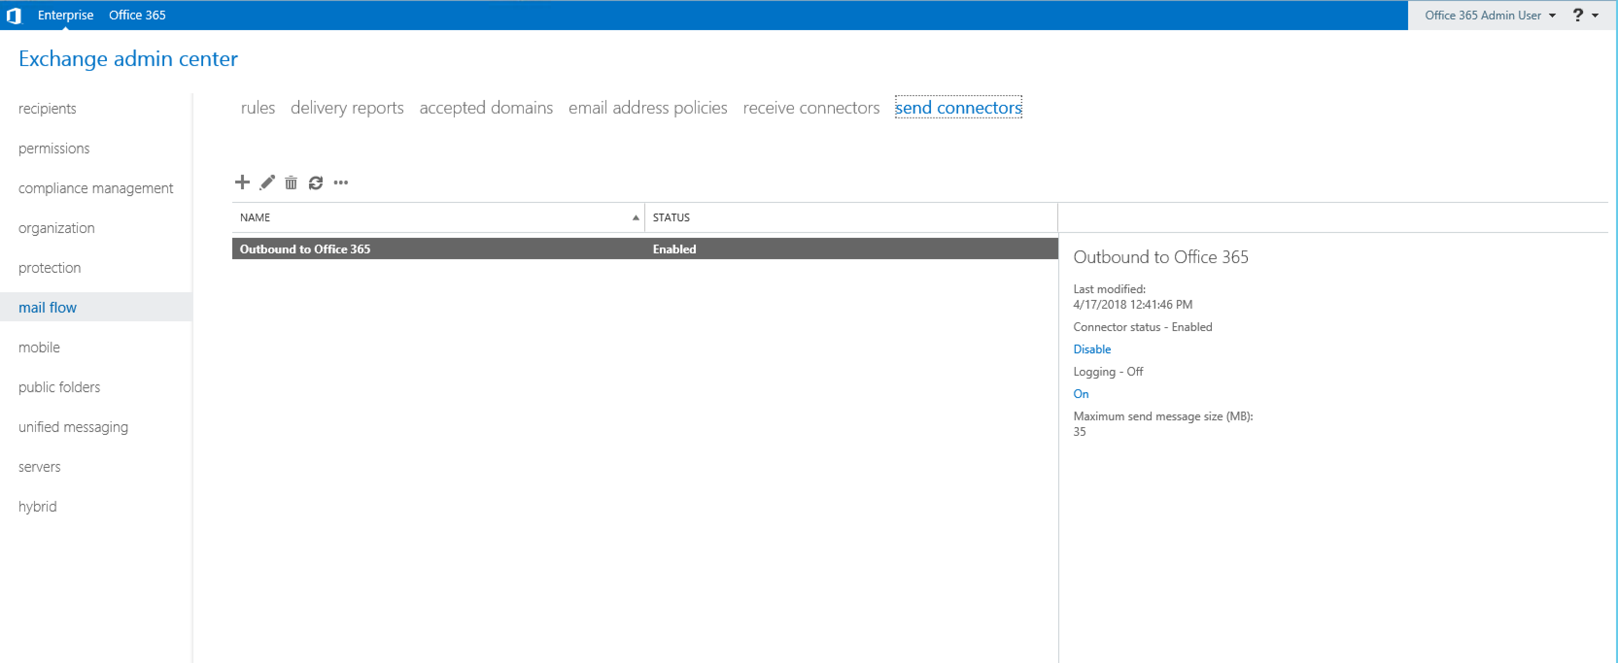Click the help question mark icon
The image size is (1618, 663).
click(x=1577, y=15)
